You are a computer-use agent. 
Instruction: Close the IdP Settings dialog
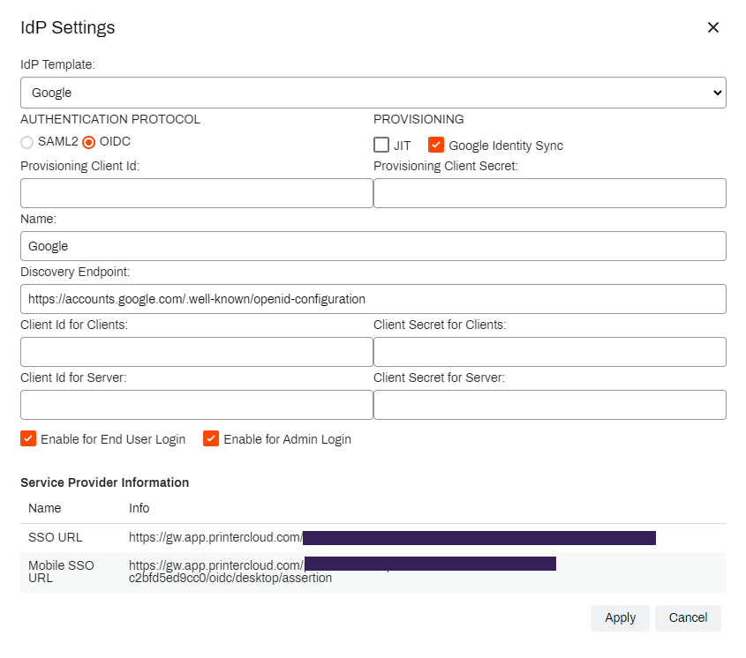tap(712, 27)
